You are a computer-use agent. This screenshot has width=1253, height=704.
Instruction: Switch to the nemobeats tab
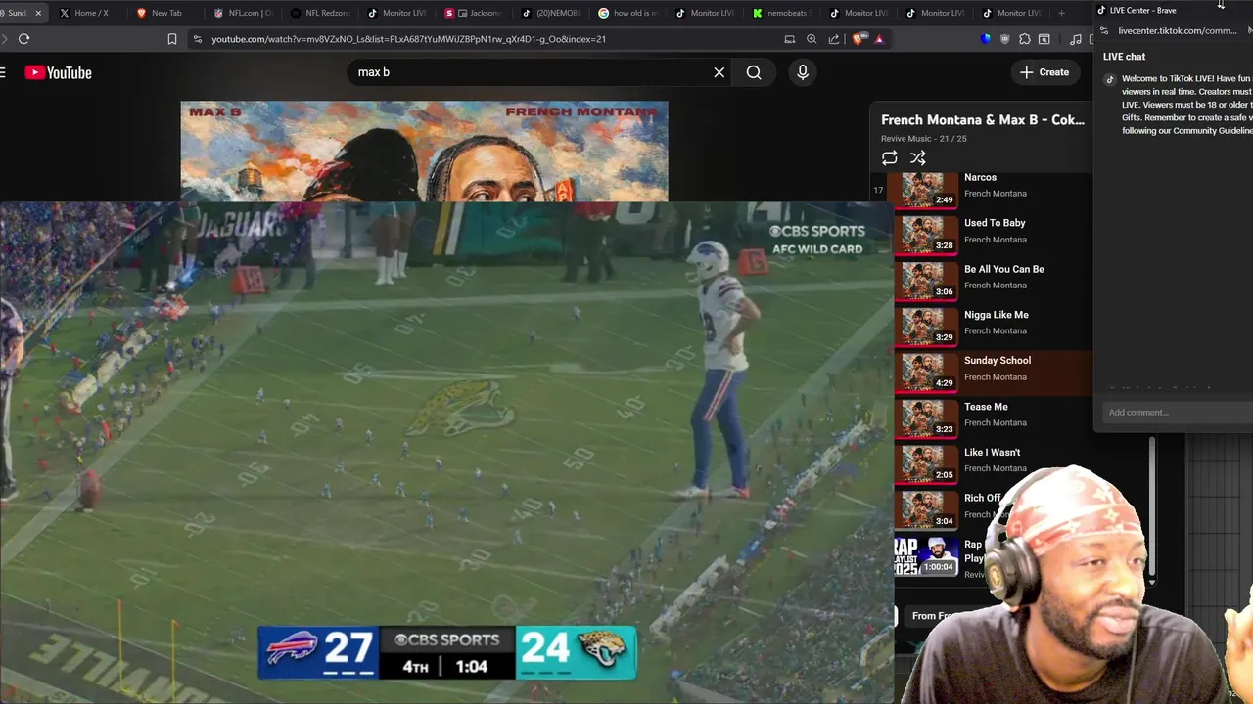781,13
